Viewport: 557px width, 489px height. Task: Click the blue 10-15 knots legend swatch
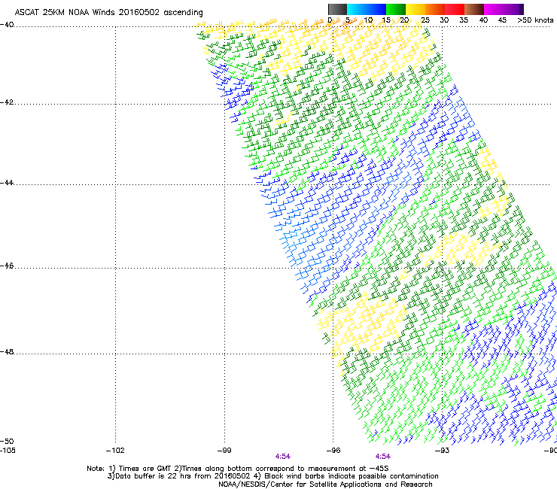[376, 9]
